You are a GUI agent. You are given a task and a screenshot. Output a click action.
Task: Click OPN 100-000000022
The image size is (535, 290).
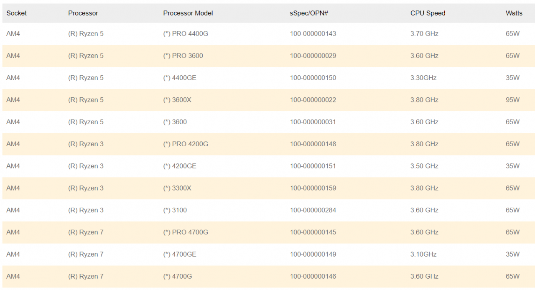[313, 100]
